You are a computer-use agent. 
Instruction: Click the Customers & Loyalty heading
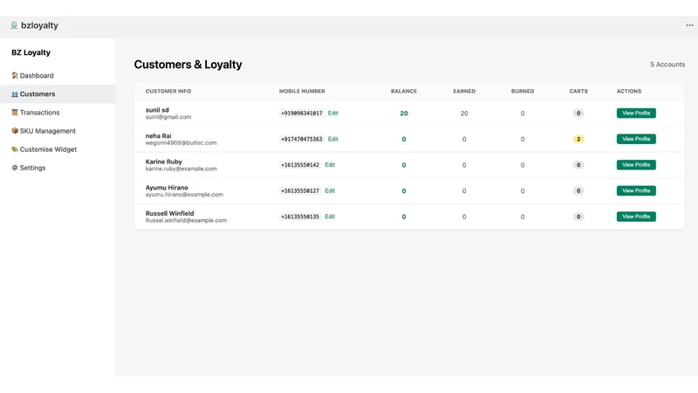point(188,65)
